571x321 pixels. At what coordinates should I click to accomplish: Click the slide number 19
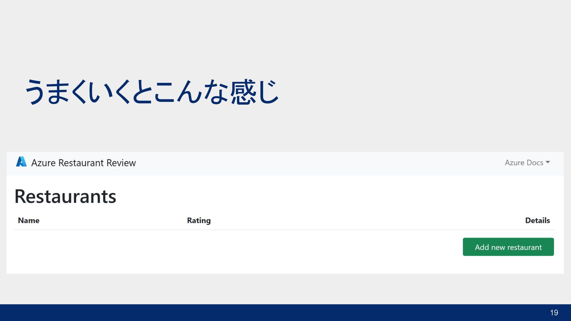pyautogui.click(x=554, y=313)
